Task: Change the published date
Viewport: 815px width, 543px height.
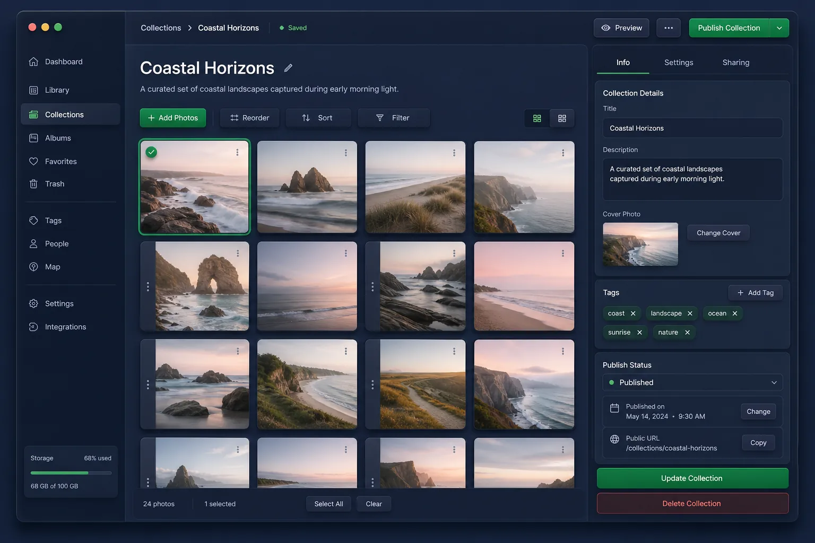Action: [x=758, y=411]
